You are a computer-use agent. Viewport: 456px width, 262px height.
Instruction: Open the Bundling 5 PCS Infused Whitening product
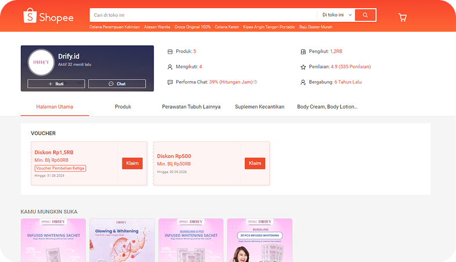pos(191,240)
